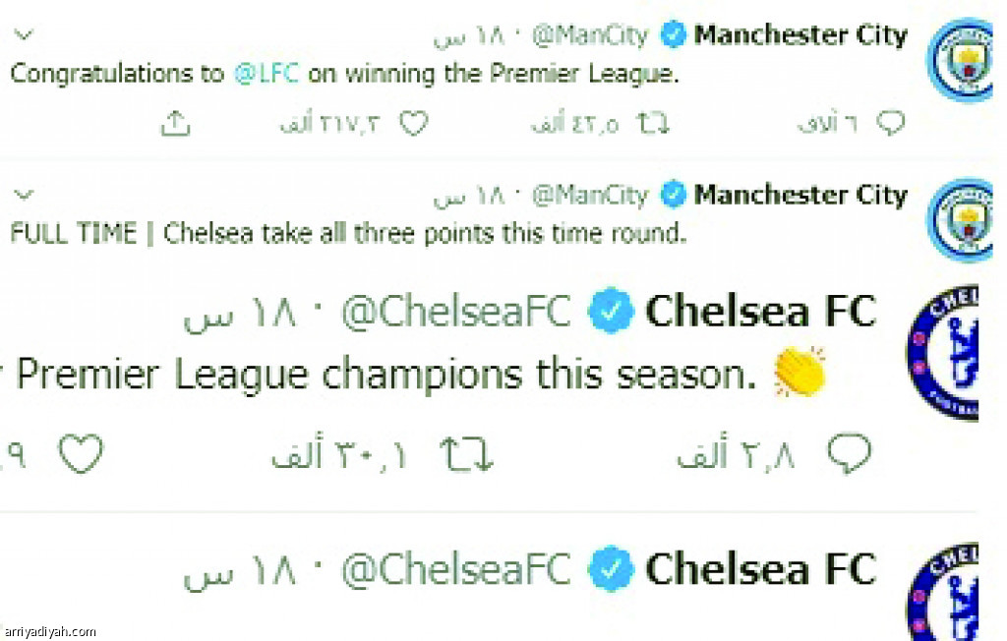Click Manchester City name on FULL TIME tweet
Screen dimensions: 1007x641
point(800,195)
